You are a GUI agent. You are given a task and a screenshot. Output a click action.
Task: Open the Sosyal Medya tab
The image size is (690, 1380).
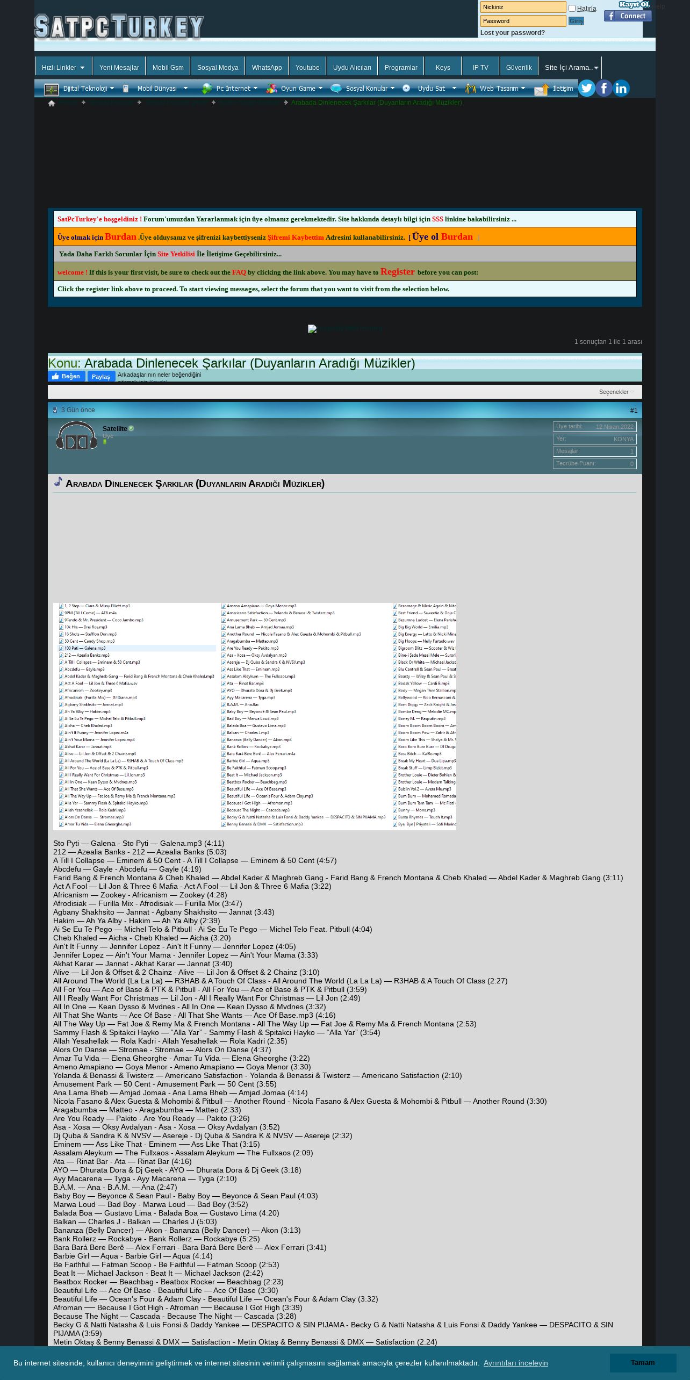[x=218, y=67]
